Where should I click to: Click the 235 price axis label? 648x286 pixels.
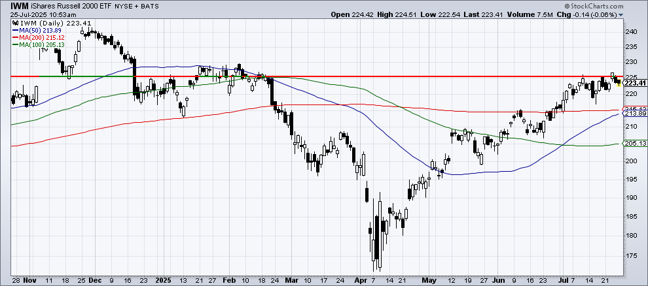point(630,48)
